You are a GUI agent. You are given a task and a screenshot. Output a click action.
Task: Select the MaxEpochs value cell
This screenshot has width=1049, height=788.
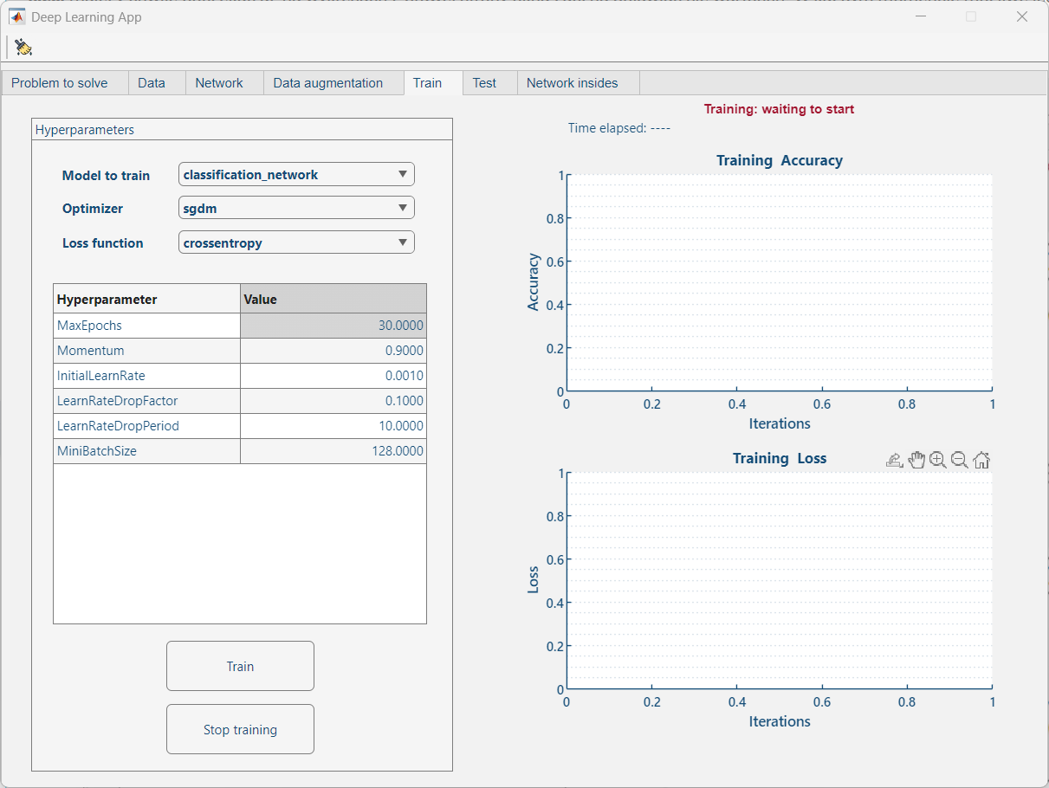tap(333, 326)
